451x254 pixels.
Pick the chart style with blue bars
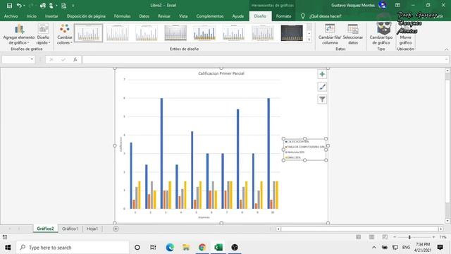coord(204,33)
